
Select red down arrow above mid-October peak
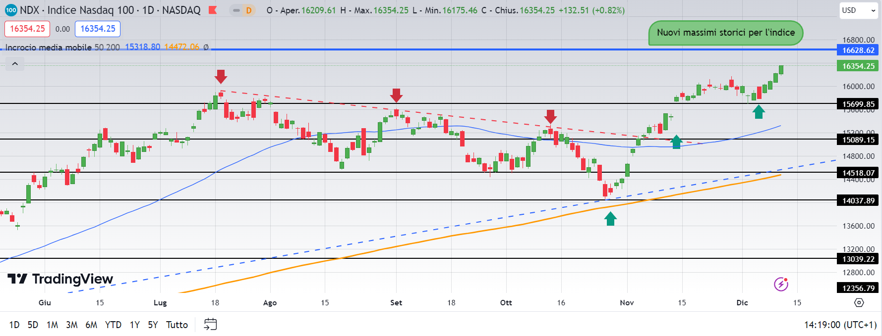(x=550, y=117)
